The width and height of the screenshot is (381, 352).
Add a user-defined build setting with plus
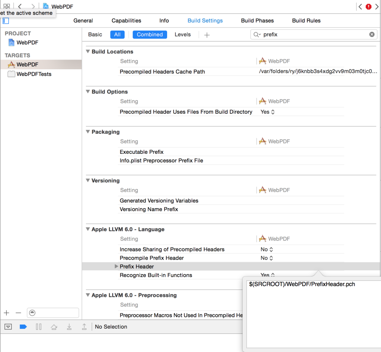tap(207, 35)
